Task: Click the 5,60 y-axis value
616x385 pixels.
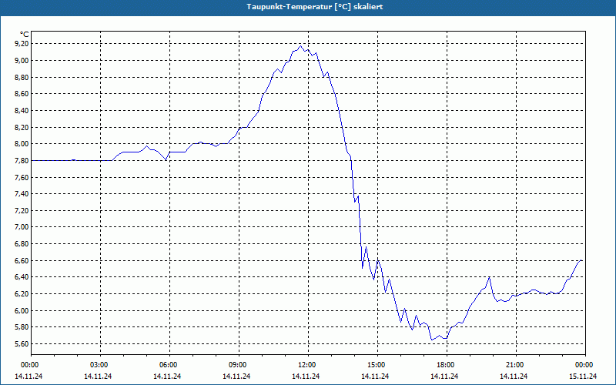Action: click(x=22, y=344)
